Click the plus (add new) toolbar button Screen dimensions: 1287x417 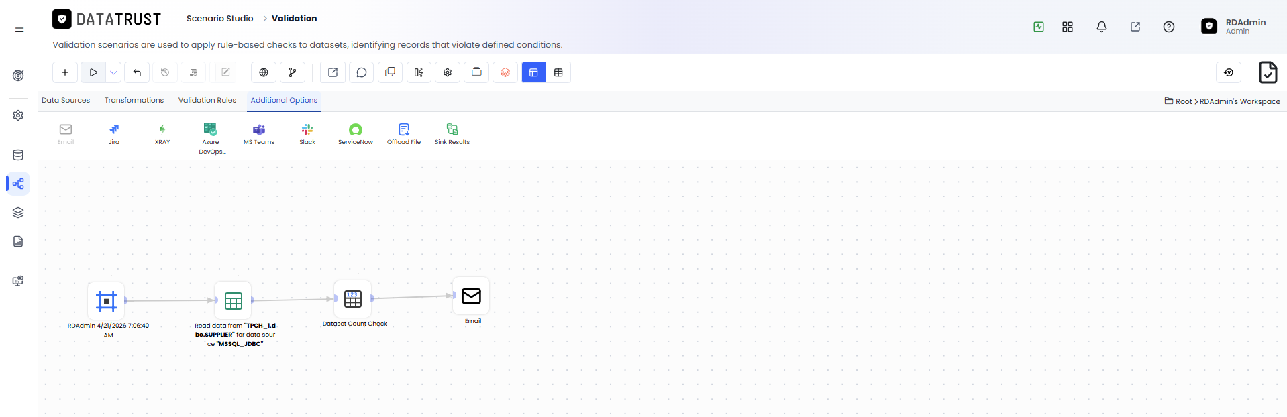point(65,72)
